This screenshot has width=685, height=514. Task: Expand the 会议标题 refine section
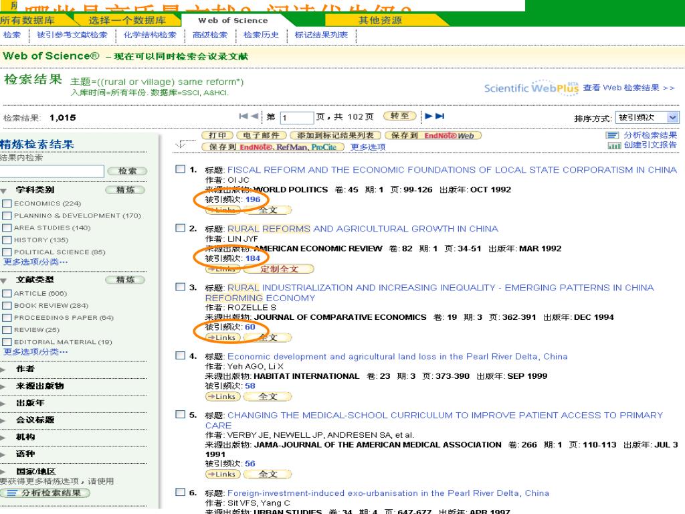[3, 420]
